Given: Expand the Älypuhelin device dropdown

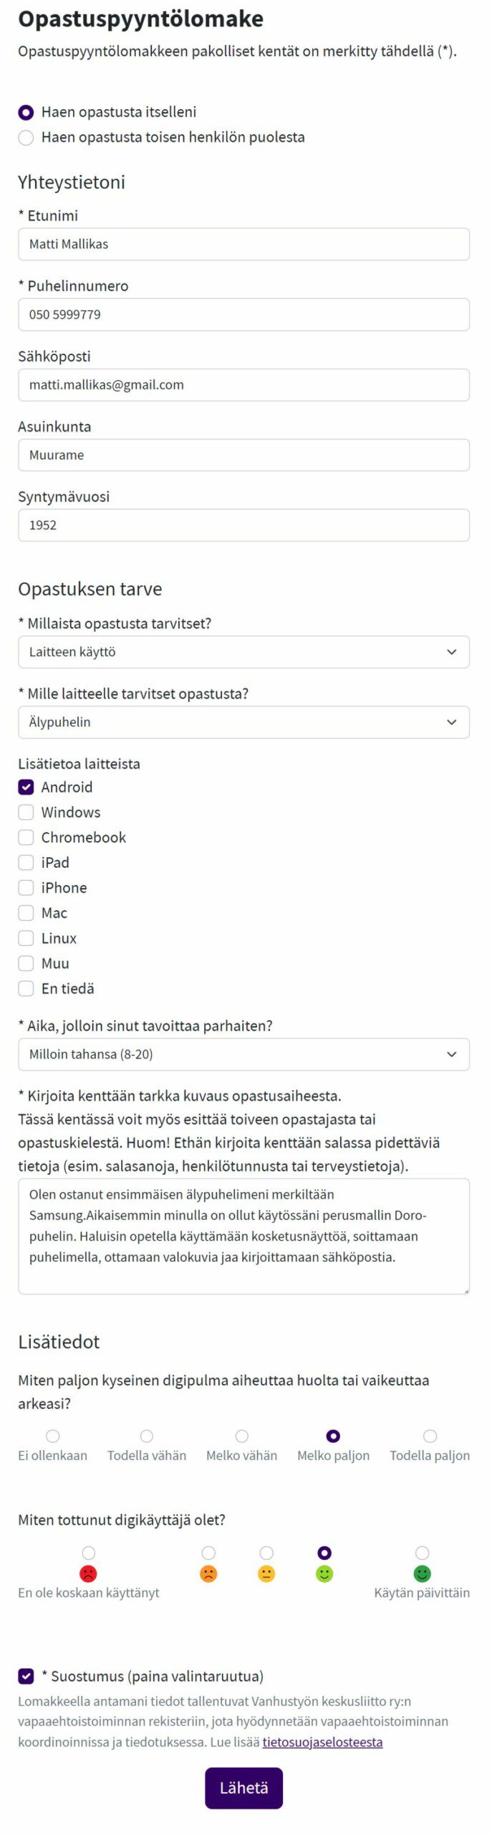Looking at the screenshot, I should [x=243, y=721].
